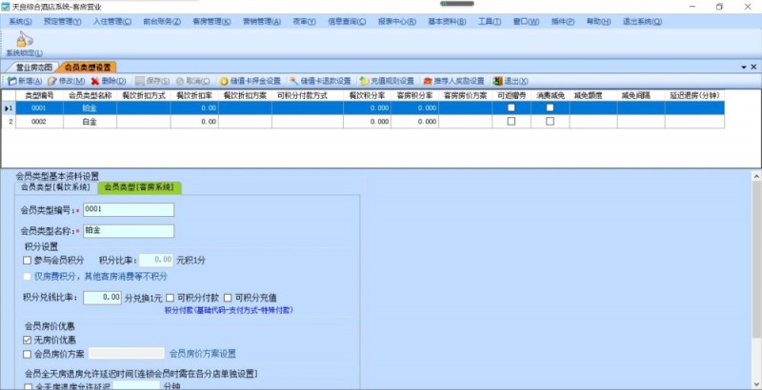Tick 消费减免 checkbox in row 0002
This screenshot has width=762, height=390.
pos(551,121)
